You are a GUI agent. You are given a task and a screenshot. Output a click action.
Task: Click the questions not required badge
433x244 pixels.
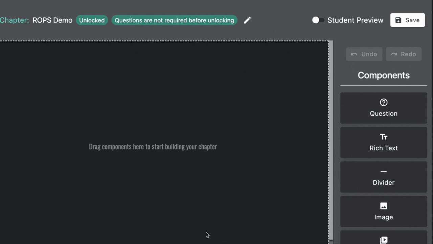pyautogui.click(x=174, y=20)
